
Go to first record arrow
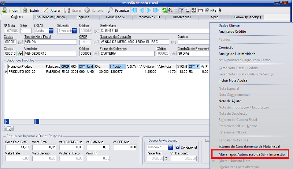click(x=134, y=11)
